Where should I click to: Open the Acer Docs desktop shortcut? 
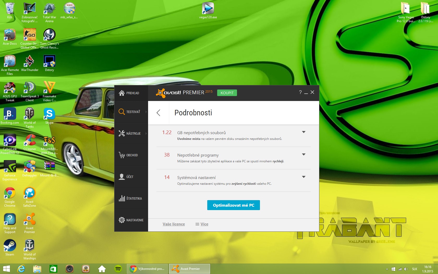tap(10, 37)
